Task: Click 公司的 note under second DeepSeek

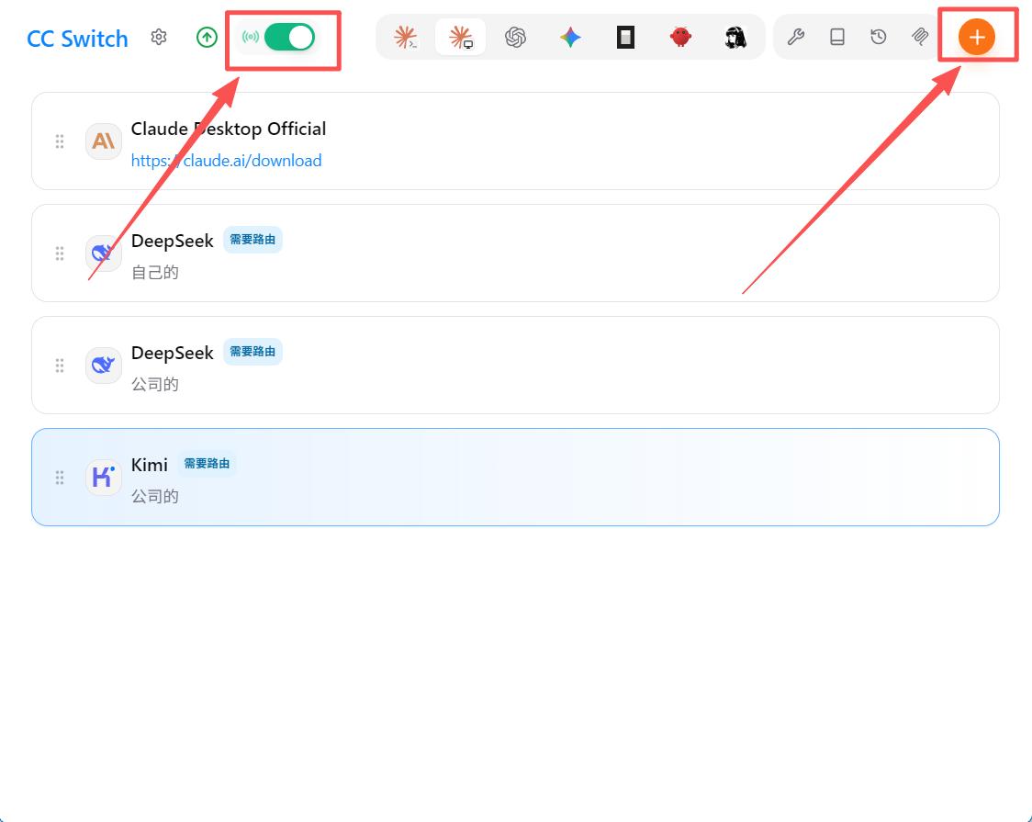Action: (x=154, y=384)
